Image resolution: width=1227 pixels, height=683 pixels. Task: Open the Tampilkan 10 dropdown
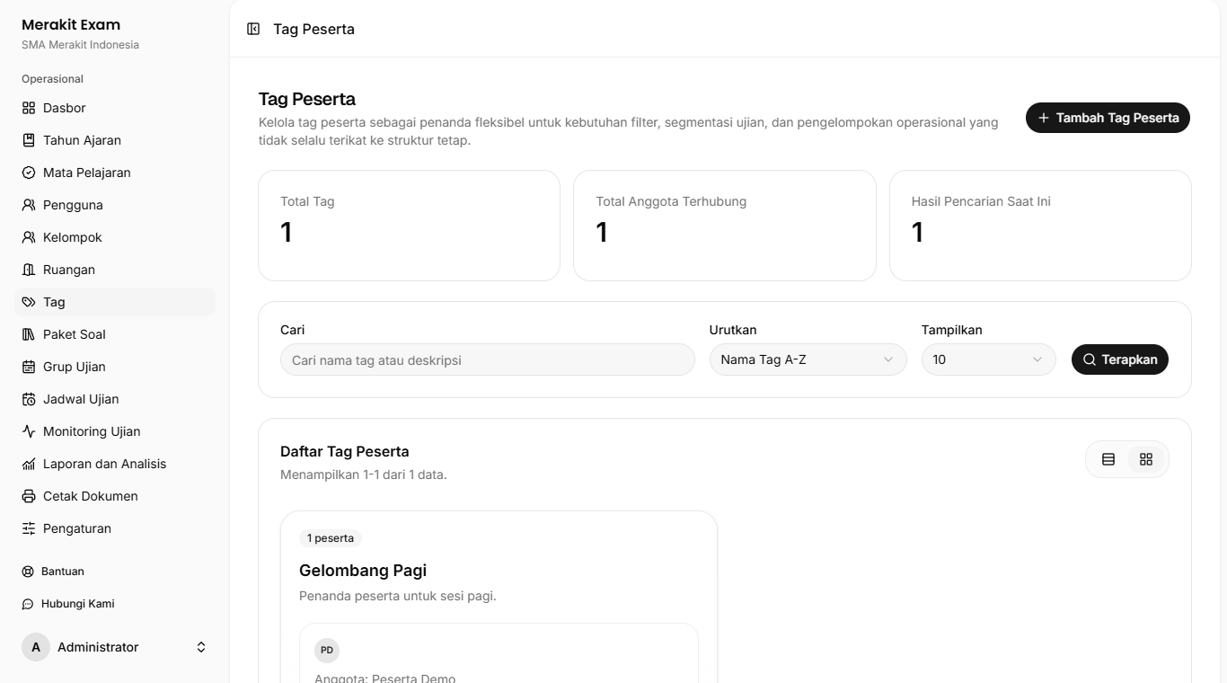988,359
